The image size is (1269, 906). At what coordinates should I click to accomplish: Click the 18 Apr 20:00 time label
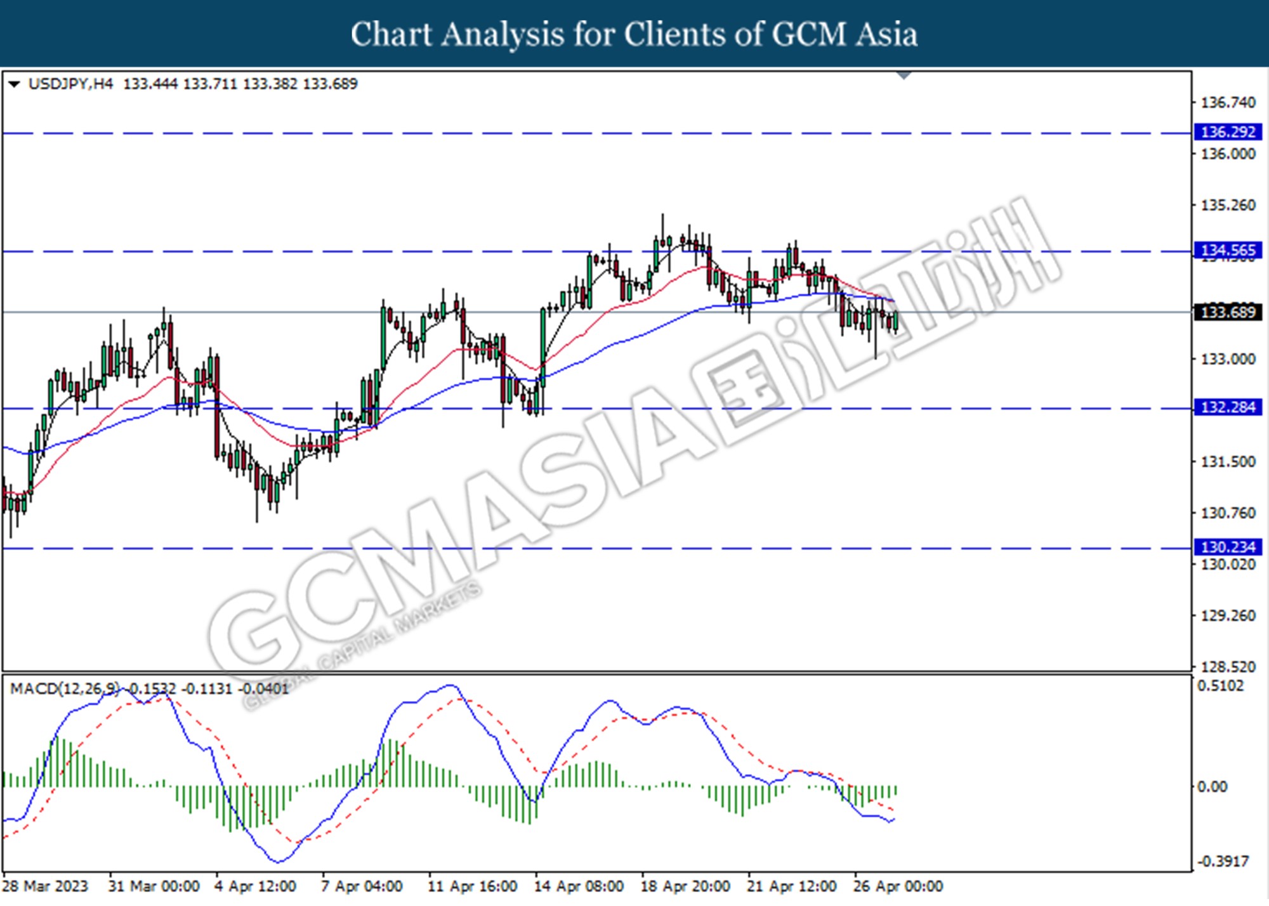(x=685, y=886)
